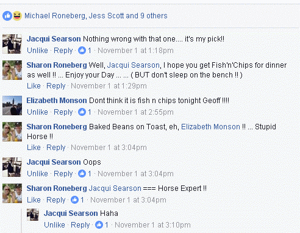Click the laughing Haha reaction emoji

(x=17, y=16)
